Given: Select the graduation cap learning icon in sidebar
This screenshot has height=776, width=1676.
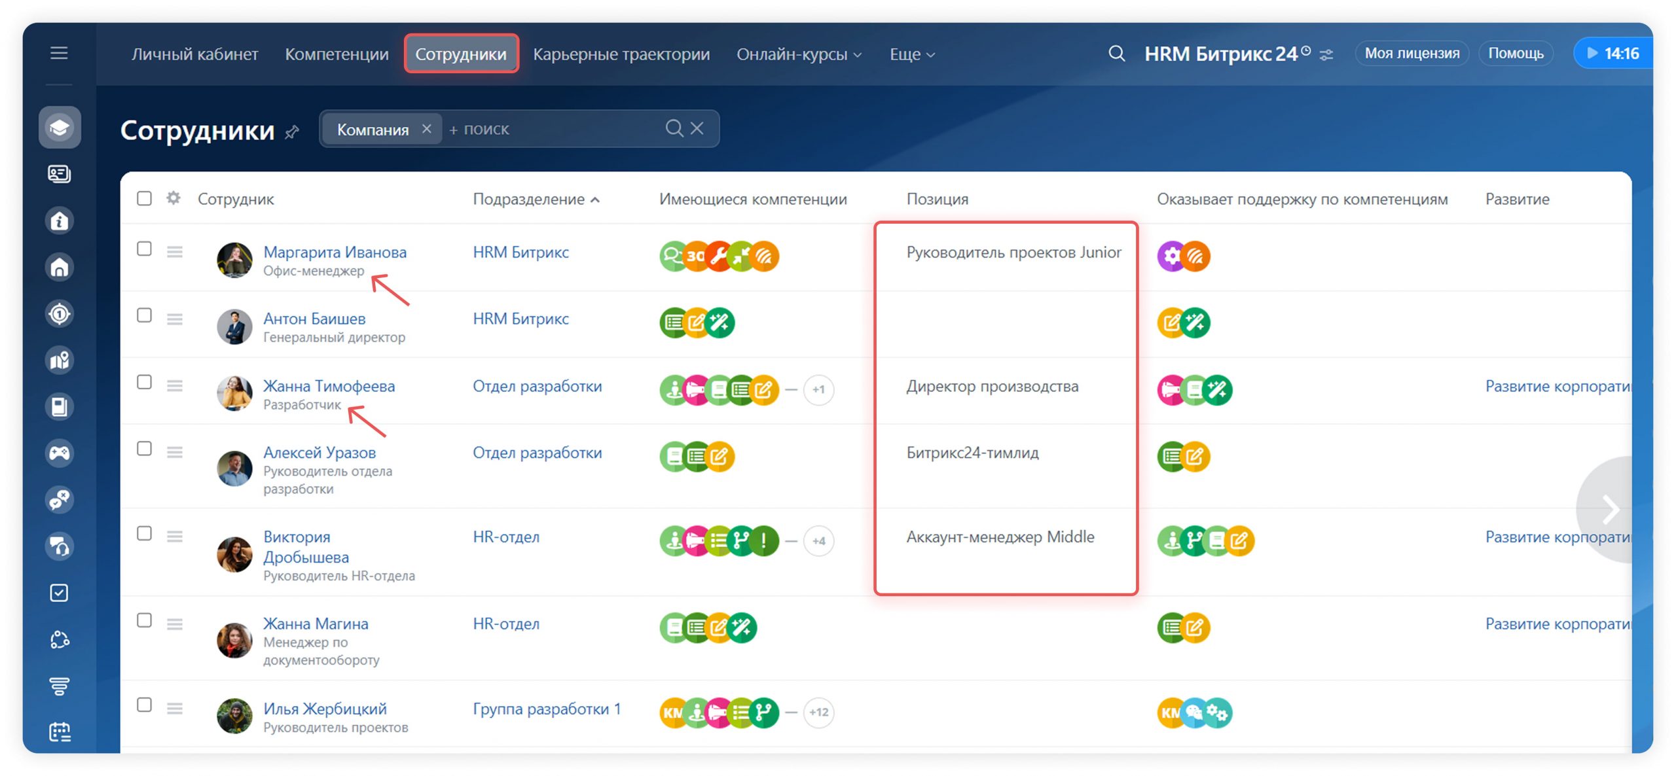Looking at the screenshot, I should click(59, 128).
